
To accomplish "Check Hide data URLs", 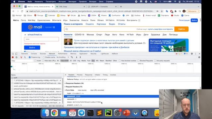I will 43,61.
